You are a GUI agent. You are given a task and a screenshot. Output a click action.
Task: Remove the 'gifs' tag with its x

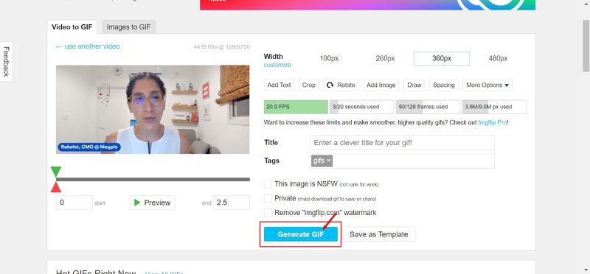(x=328, y=161)
